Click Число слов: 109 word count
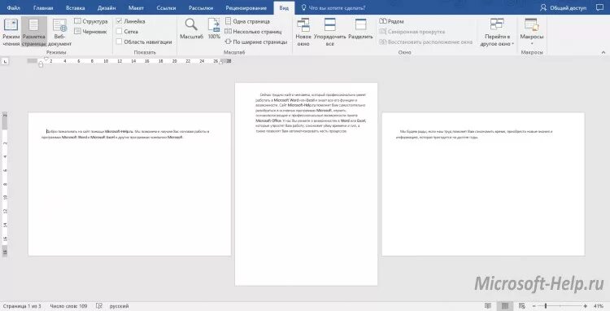Screen dimensions: 610x311 [x=68, y=306]
